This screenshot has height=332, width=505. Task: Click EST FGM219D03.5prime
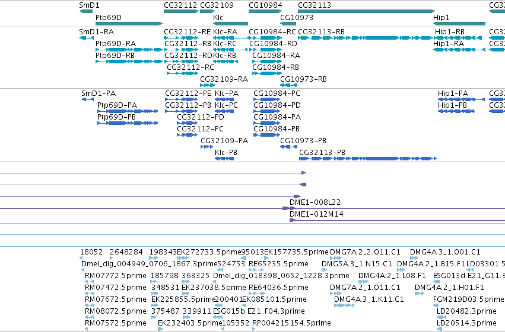coord(469,299)
